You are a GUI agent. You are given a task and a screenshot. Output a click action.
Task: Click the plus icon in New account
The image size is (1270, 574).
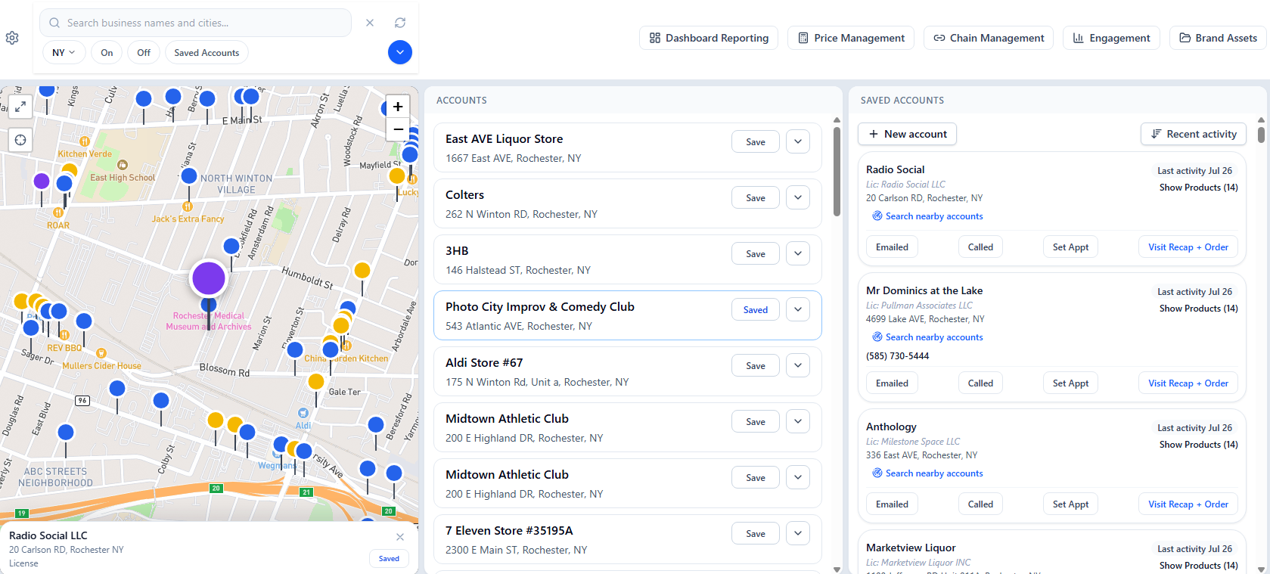[x=874, y=134]
